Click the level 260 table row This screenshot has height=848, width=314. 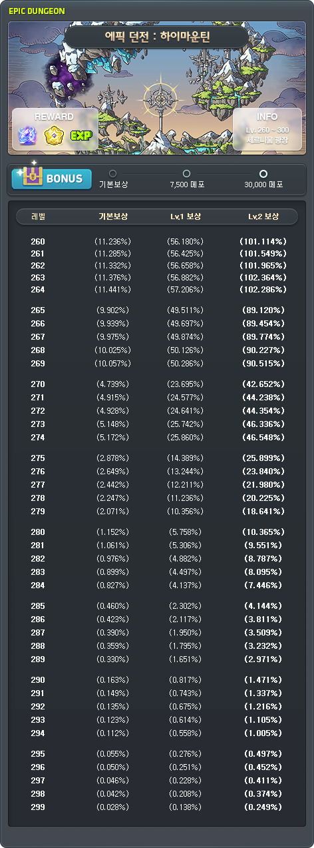[x=158, y=241]
